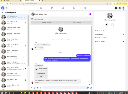
Task: Click the Mark as pending button
Action: tap(47, 22)
